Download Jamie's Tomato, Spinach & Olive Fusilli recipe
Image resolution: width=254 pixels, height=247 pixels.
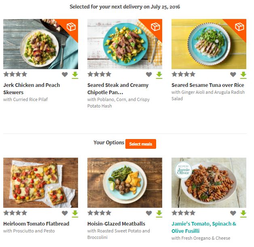[x=243, y=213]
